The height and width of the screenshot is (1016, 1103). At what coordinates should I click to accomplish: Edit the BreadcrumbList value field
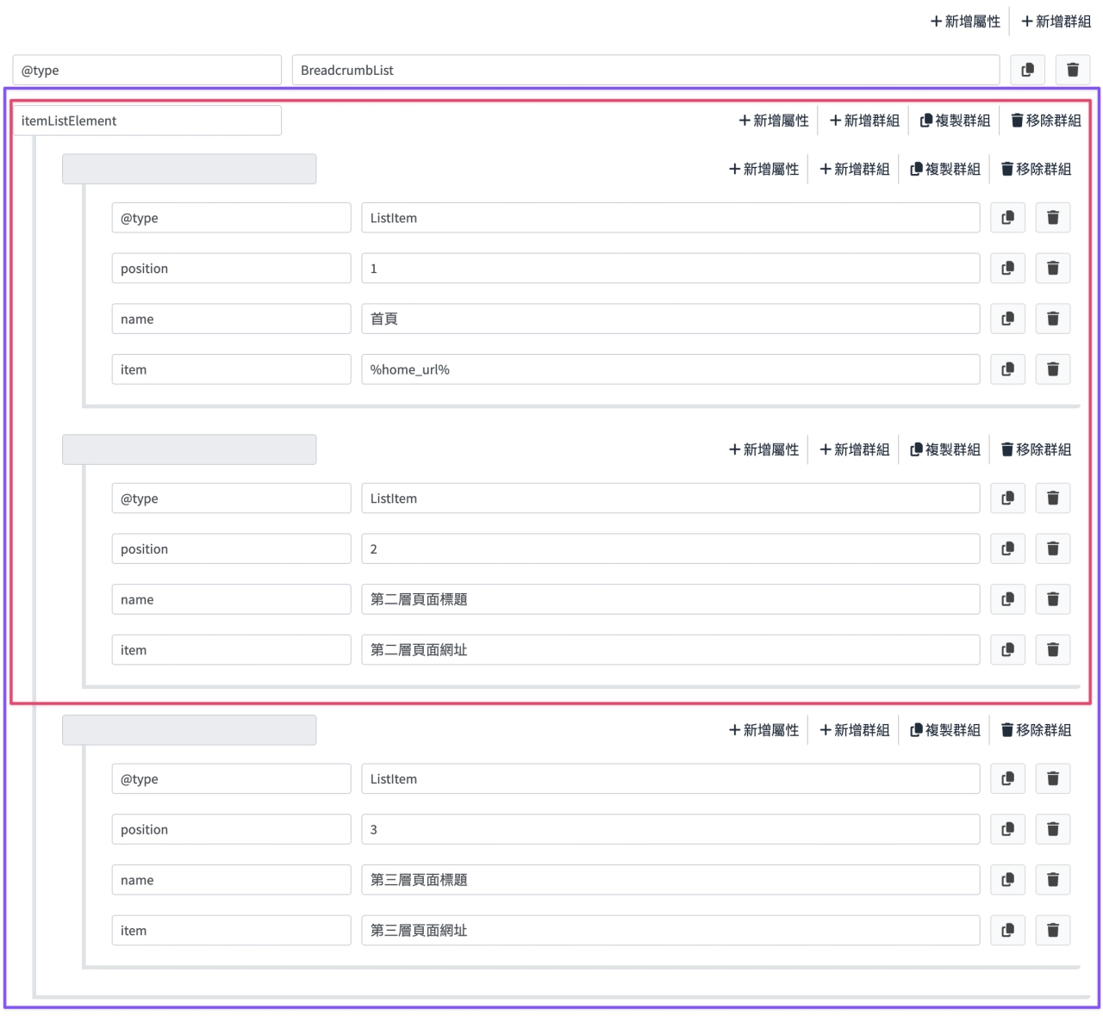[645, 70]
